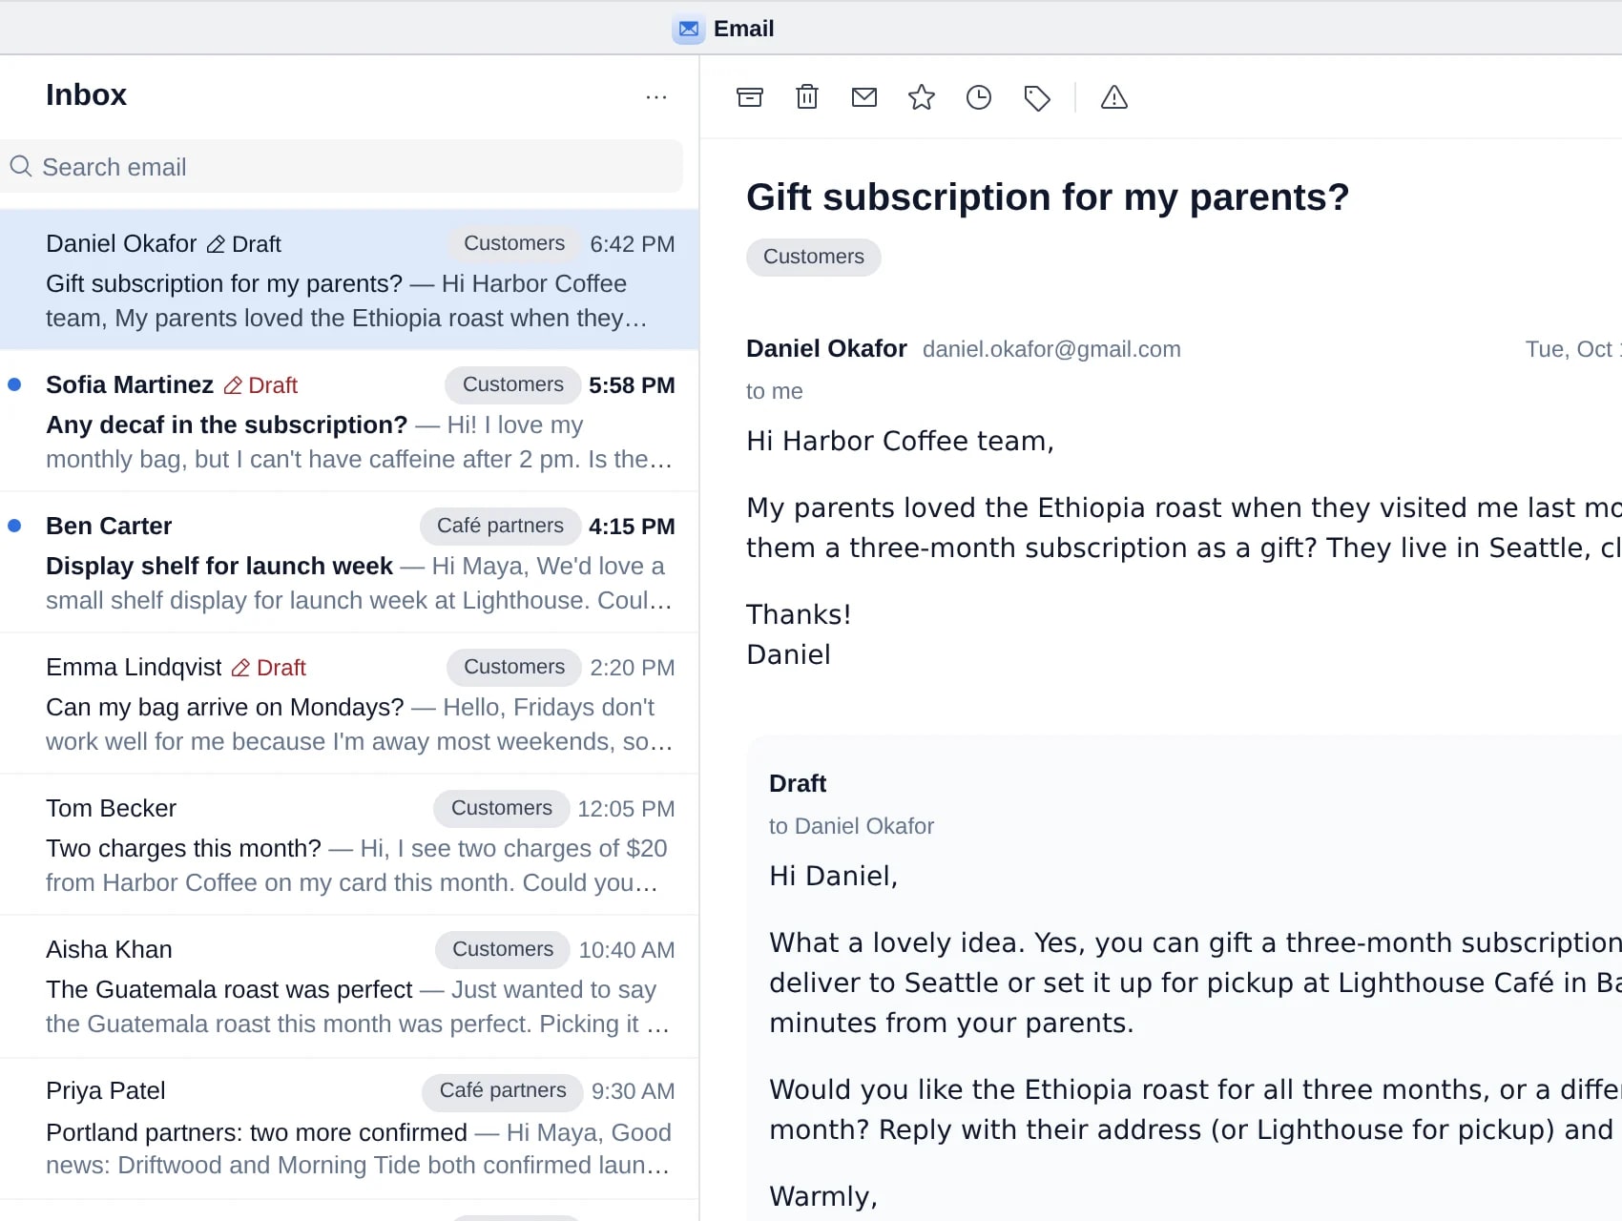Click Customers label under email subject heading

coord(814,257)
